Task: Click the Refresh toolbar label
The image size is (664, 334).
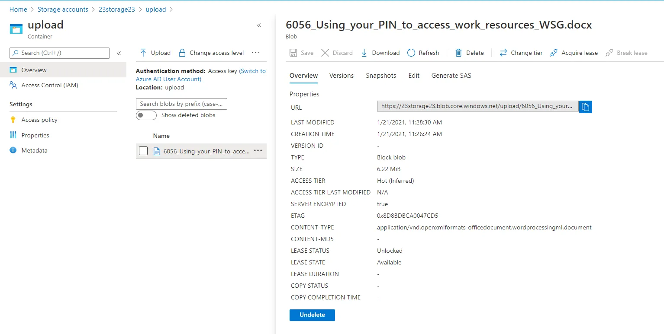Action: [x=429, y=53]
